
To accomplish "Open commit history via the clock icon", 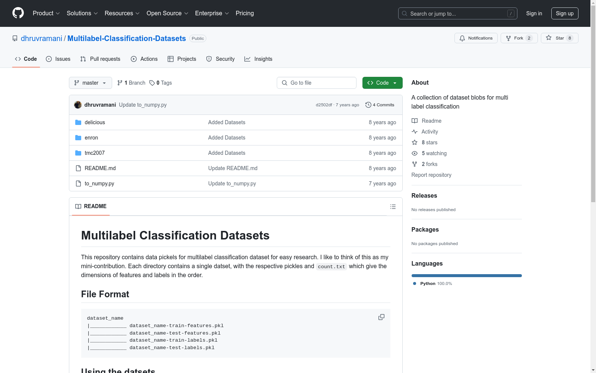I will [369, 105].
